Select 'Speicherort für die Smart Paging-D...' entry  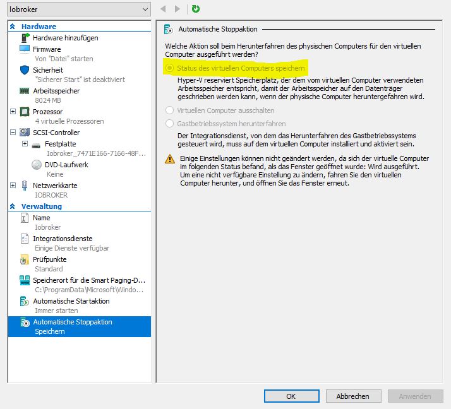click(x=89, y=280)
